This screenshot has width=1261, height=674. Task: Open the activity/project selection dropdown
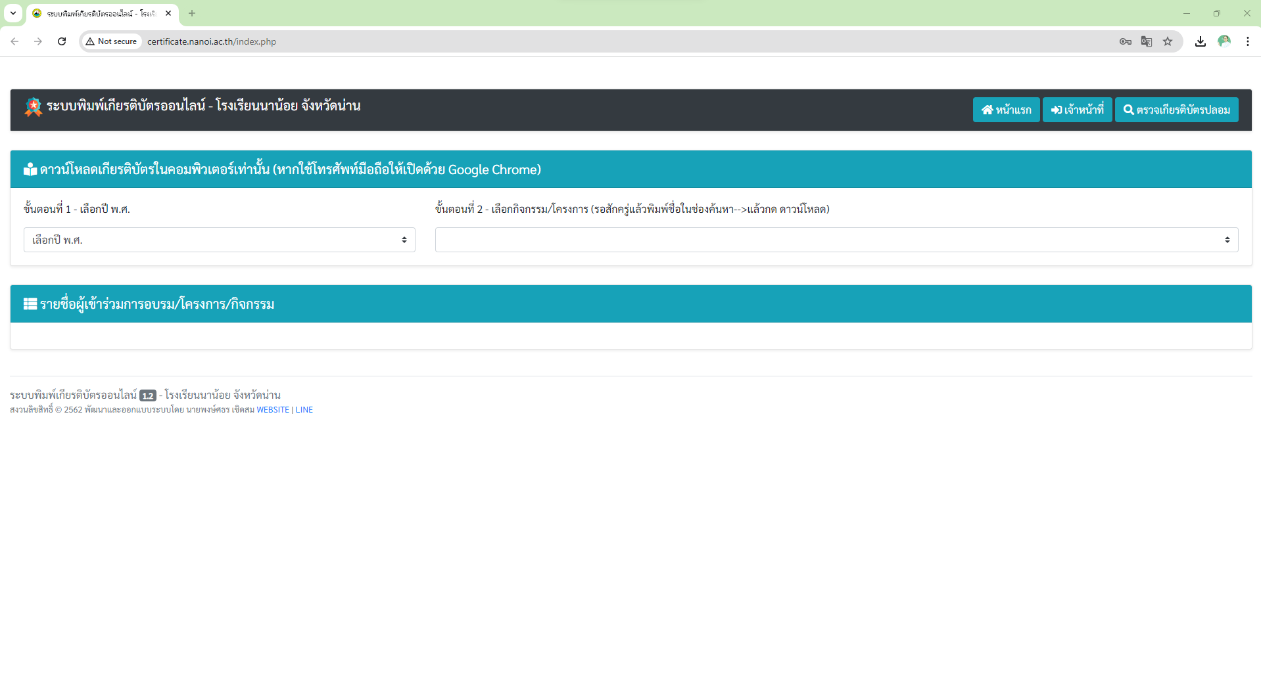coord(836,240)
